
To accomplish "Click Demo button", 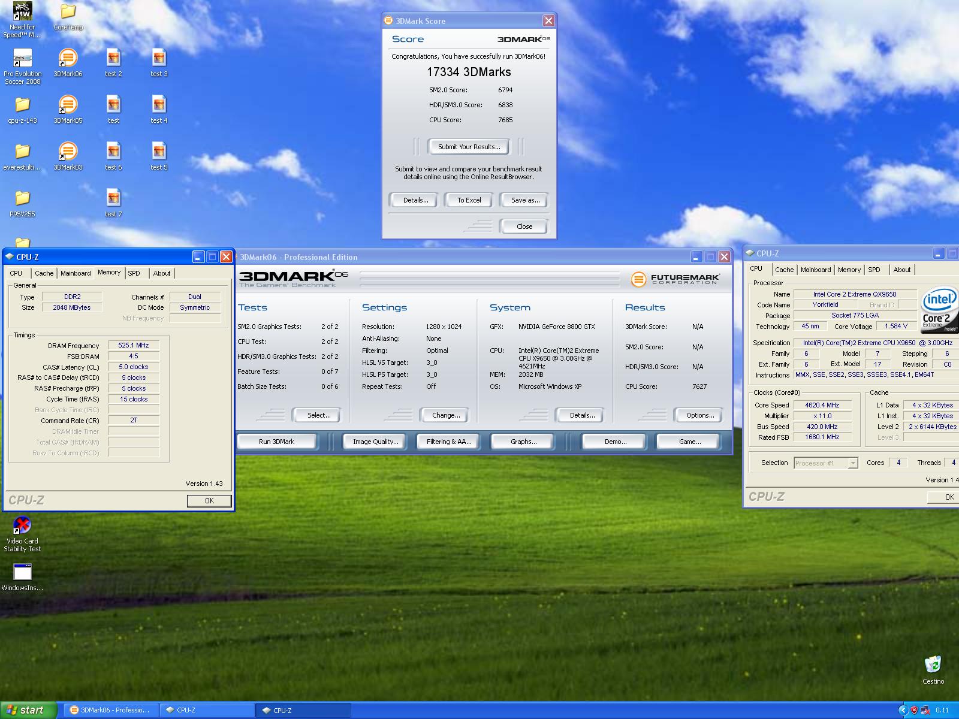I will pyautogui.click(x=615, y=442).
